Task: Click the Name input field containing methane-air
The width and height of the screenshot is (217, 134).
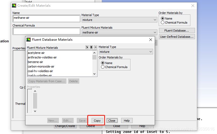Action: (x=46, y=18)
